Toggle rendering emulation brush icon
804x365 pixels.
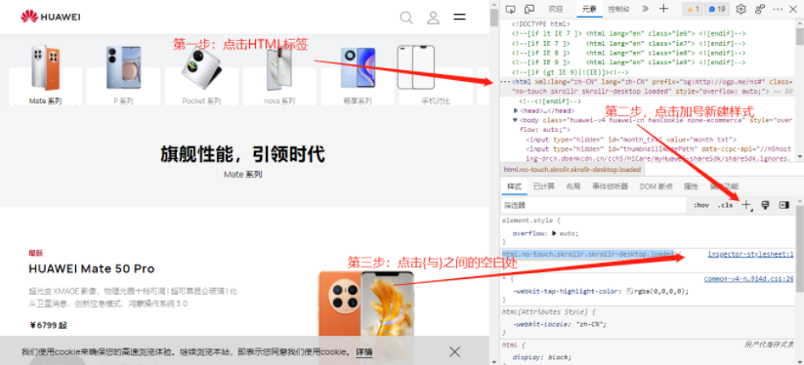pyautogui.click(x=765, y=205)
